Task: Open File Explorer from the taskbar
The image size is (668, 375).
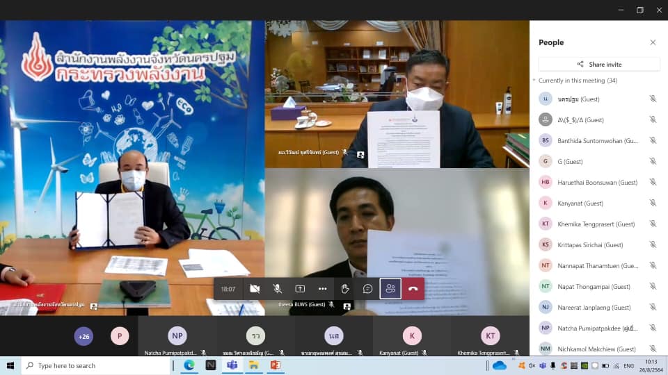Action: (x=254, y=365)
